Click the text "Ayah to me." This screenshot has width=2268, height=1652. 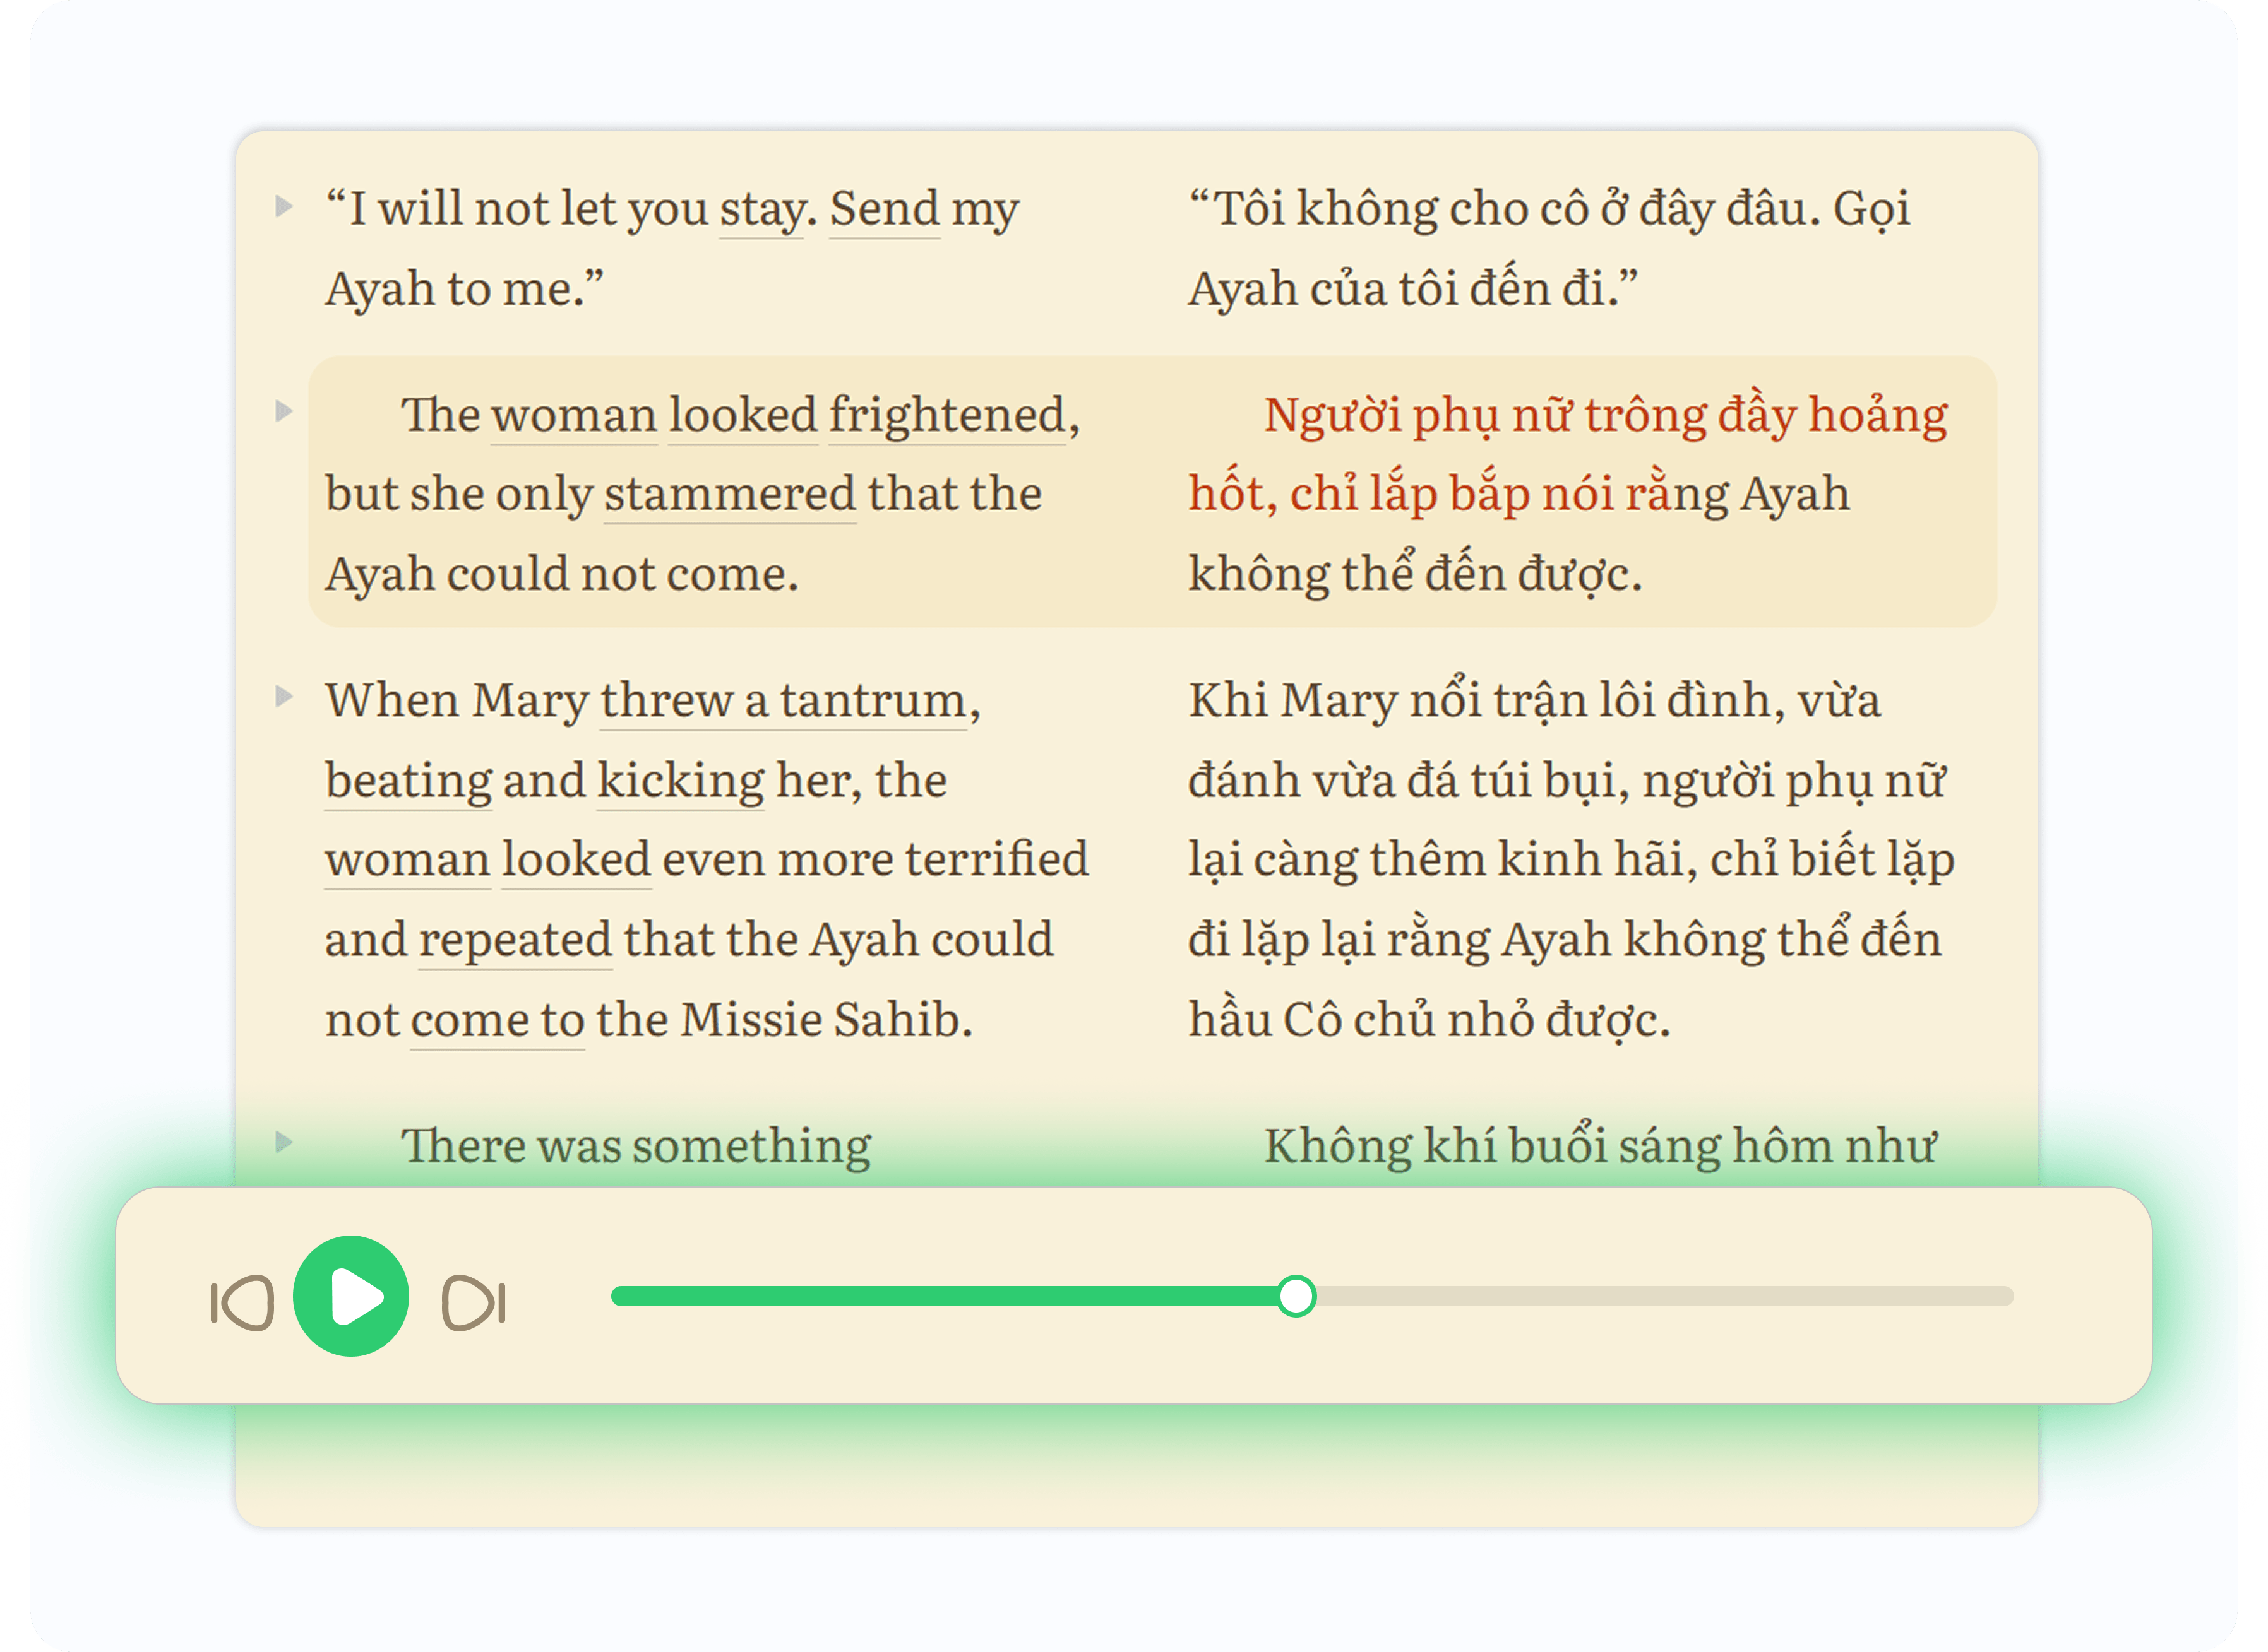[x=464, y=289]
